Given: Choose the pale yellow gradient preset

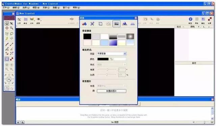Looking at the screenshot, I should tap(122, 43).
